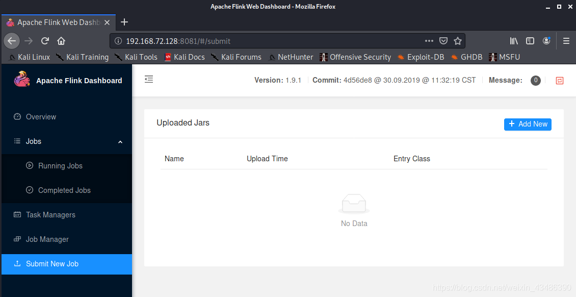Click the browser home icon

pos(61,41)
